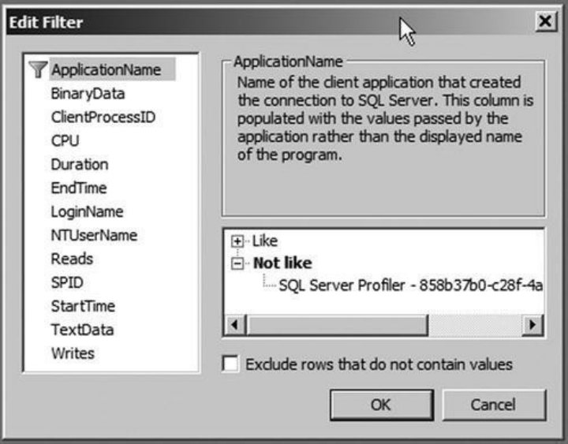
Task: Click the OK button
Action: click(380, 405)
